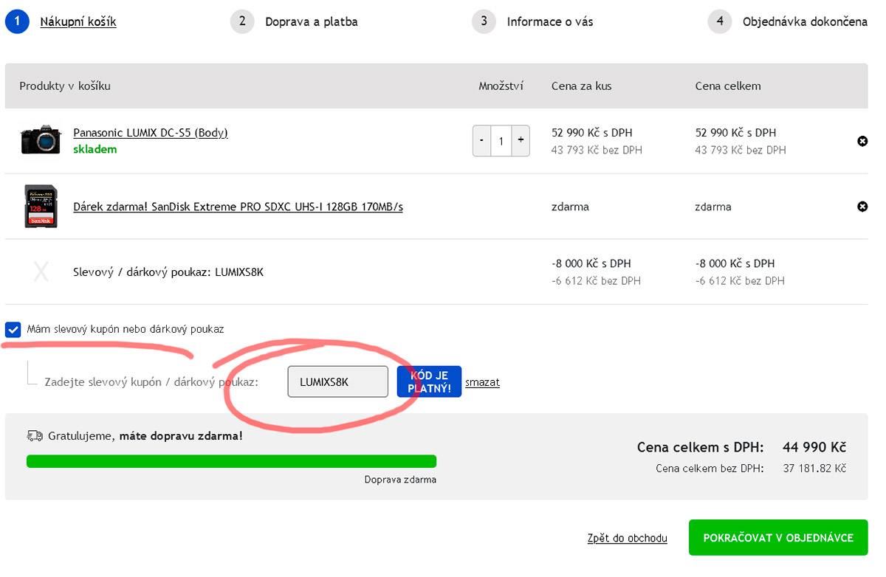Image resolution: width=886 pixels, height=577 pixels.
Task: Click total price '44 990 Kč'
Action: pos(814,447)
